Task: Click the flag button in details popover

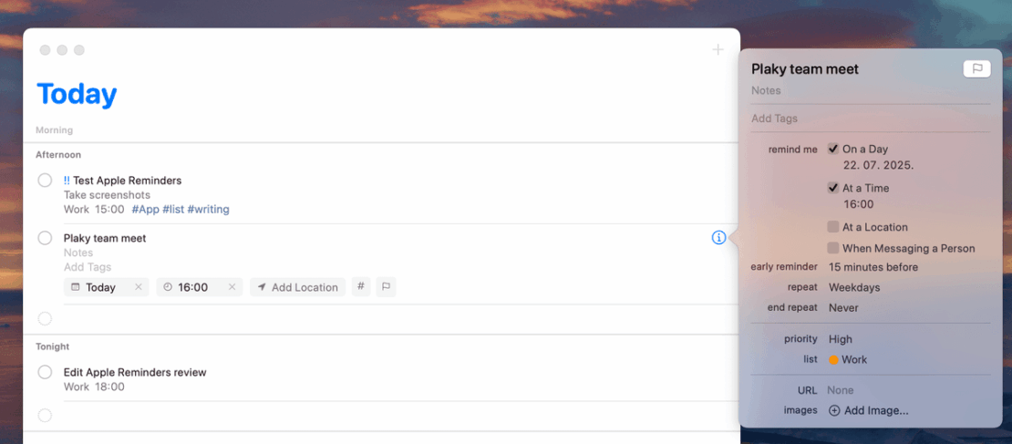Action: pos(976,69)
